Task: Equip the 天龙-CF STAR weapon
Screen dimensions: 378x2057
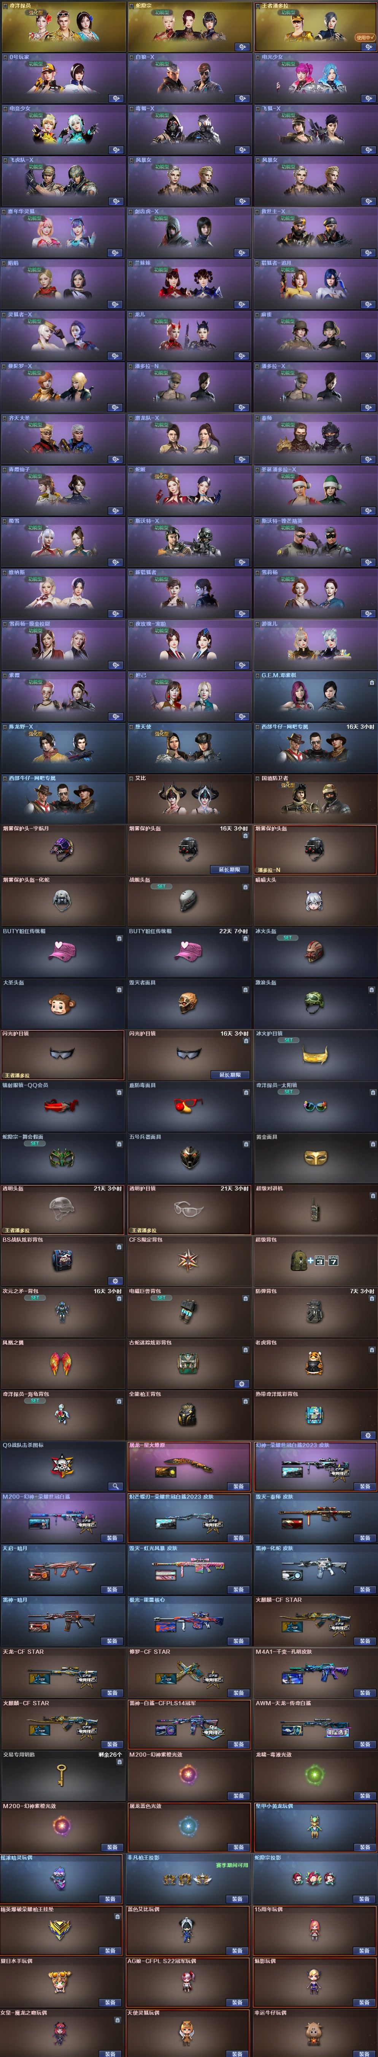Action: (113, 1693)
